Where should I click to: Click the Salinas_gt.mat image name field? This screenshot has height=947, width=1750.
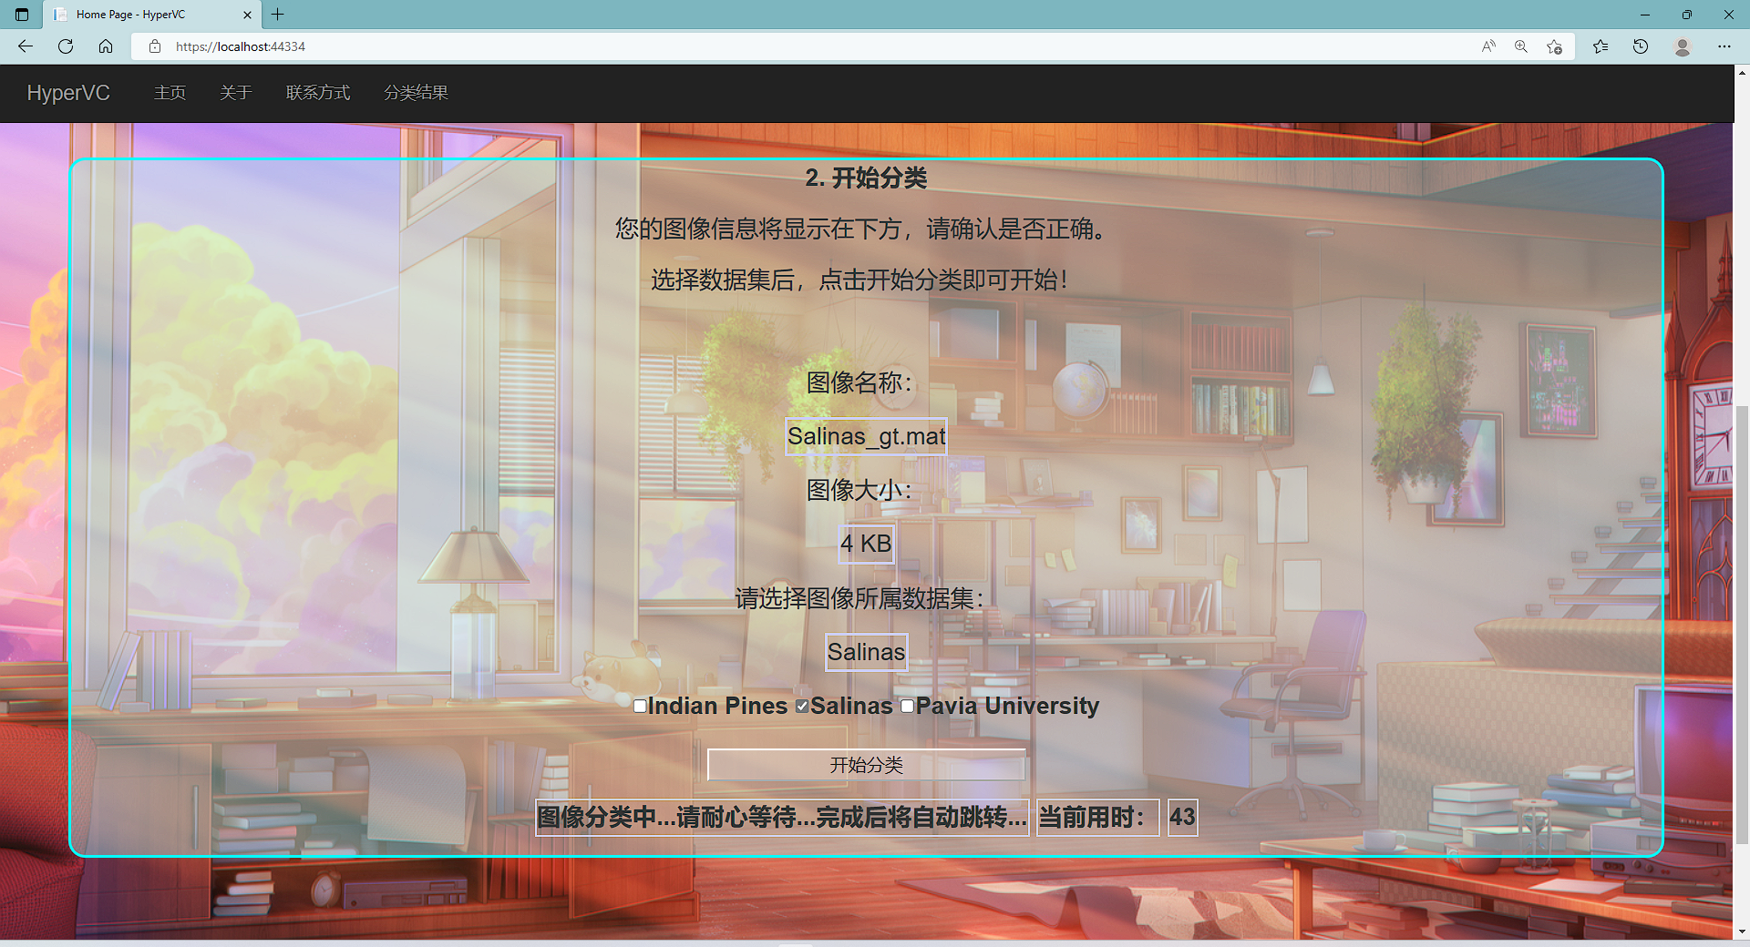(866, 436)
